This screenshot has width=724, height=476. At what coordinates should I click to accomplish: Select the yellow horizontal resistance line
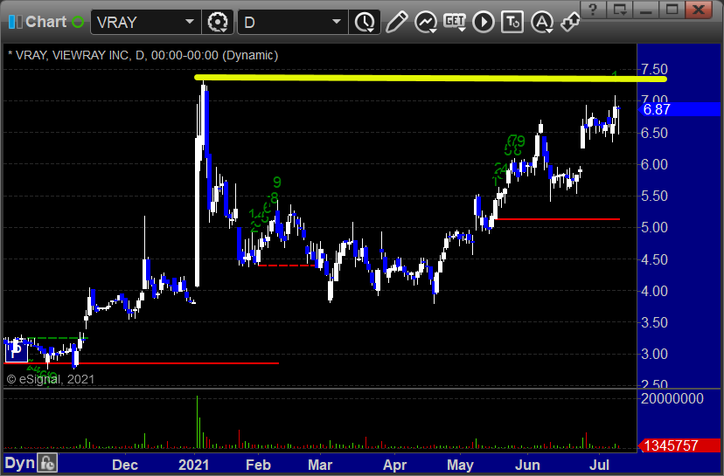coord(430,79)
